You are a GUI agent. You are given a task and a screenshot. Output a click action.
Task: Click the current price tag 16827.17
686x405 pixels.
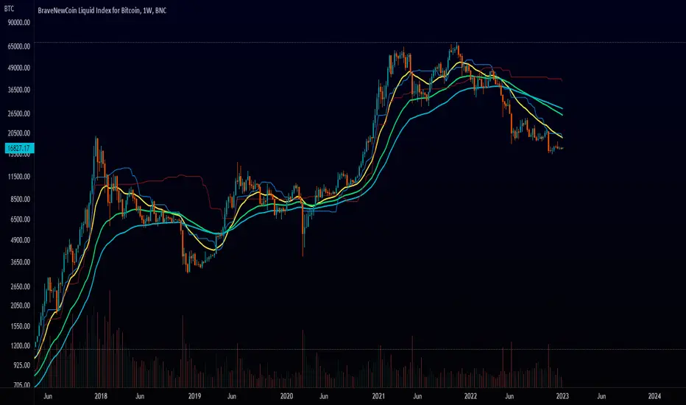[x=19, y=148]
